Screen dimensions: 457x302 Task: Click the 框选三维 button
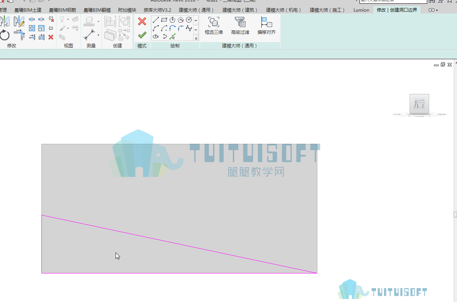(214, 26)
